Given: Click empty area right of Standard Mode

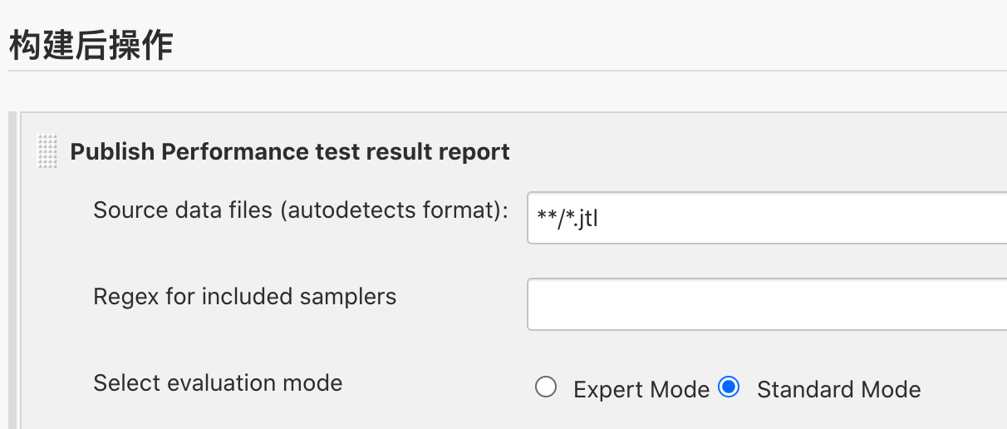Looking at the screenshot, I should pos(964,389).
